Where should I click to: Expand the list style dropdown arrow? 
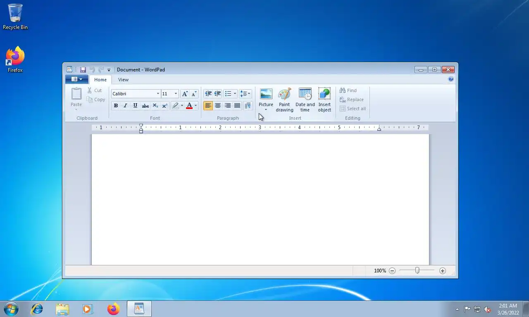point(235,94)
